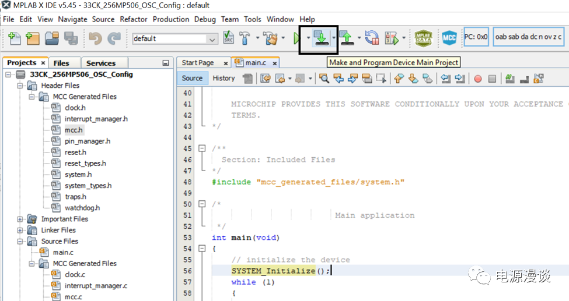Image resolution: width=569 pixels, height=301 pixels.
Task: Click the Undo arrow icon
Action: [95, 38]
